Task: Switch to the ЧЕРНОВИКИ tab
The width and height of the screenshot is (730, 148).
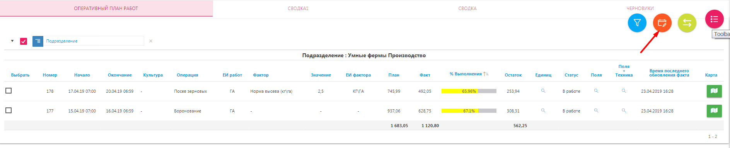Action: coord(640,8)
